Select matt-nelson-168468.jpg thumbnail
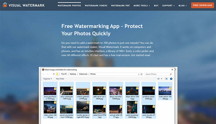The width and height of the screenshot is (216, 124). tap(165, 91)
